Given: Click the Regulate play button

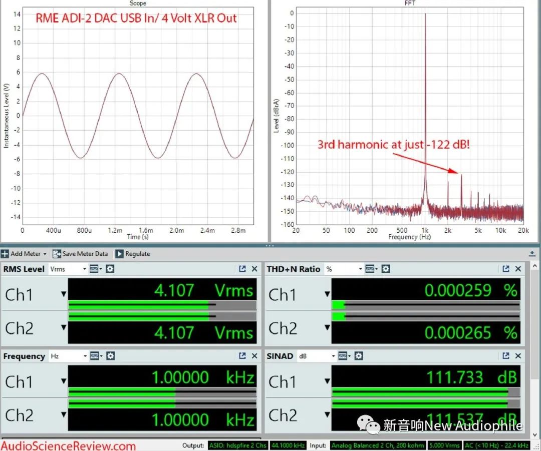Looking at the screenshot, I should coord(119,254).
